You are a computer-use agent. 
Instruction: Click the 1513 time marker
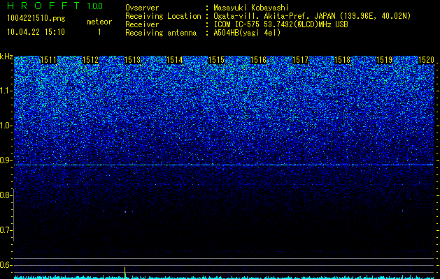(x=132, y=60)
